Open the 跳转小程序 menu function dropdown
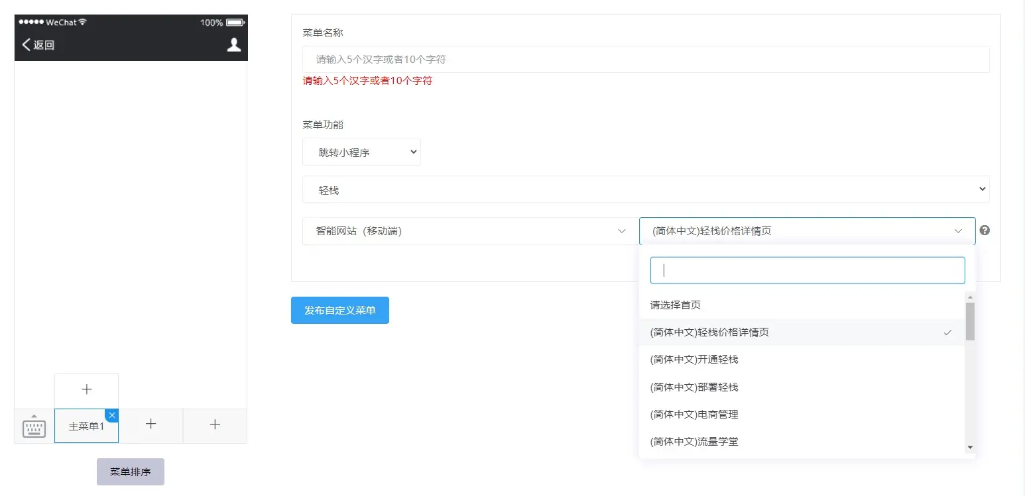Screen dimensions: 1025x496 (361, 152)
